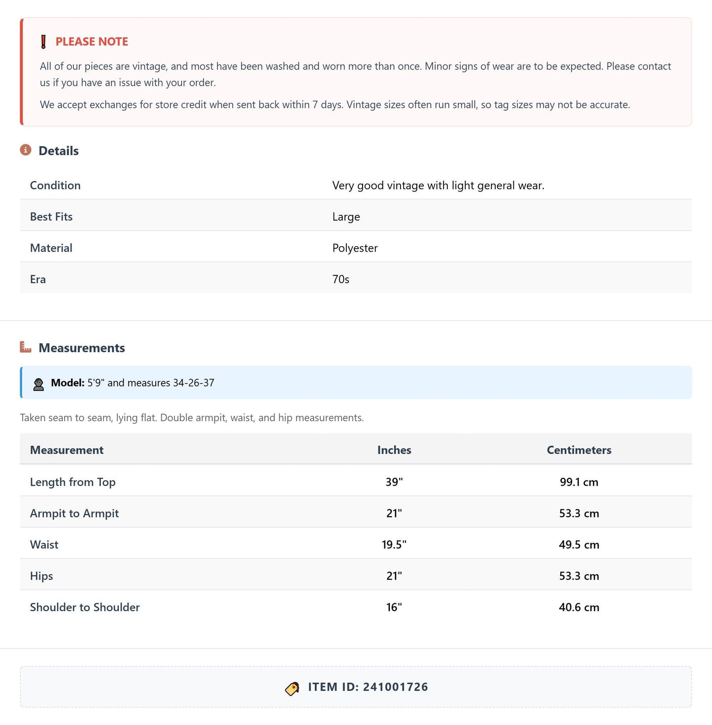The height and width of the screenshot is (725, 712).
Task: Click the info icon next to Details
Action: [x=26, y=150]
